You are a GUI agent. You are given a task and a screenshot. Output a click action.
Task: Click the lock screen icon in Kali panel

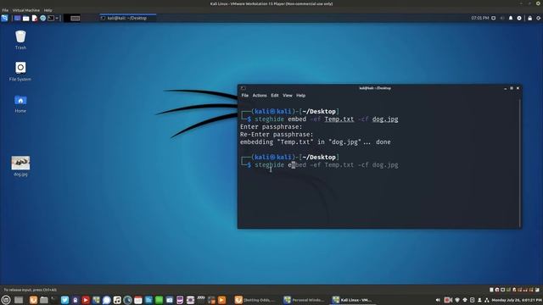(x=529, y=18)
